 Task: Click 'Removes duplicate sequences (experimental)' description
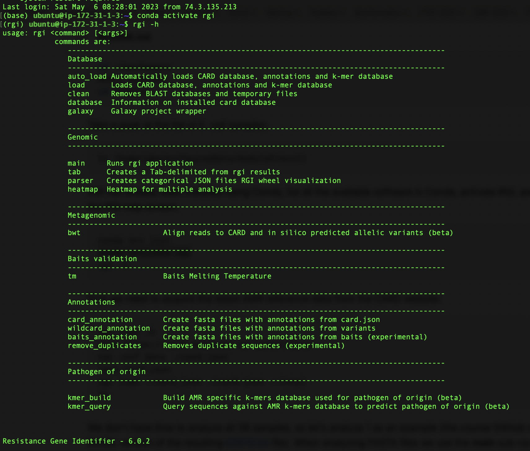click(254, 346)
